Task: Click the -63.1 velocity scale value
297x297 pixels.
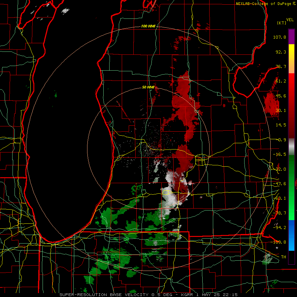Action: [280, 198]
